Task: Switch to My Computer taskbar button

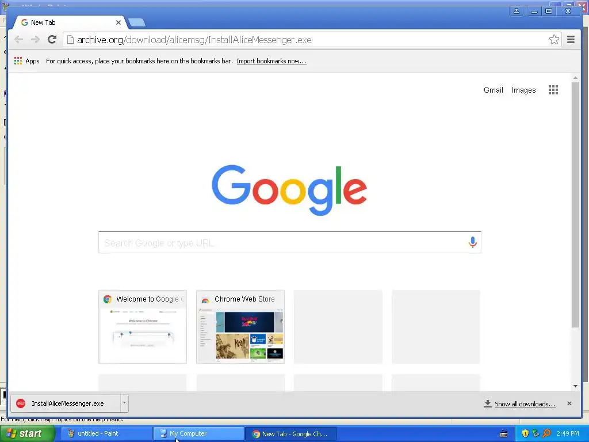Action: point(198,434)
